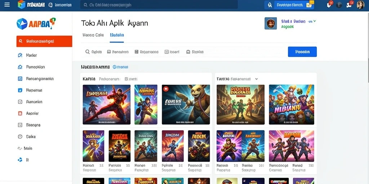The image size is (369, 184).
Task: Open the "Nanen" game card thumbnail
Action: coord(146,146)
